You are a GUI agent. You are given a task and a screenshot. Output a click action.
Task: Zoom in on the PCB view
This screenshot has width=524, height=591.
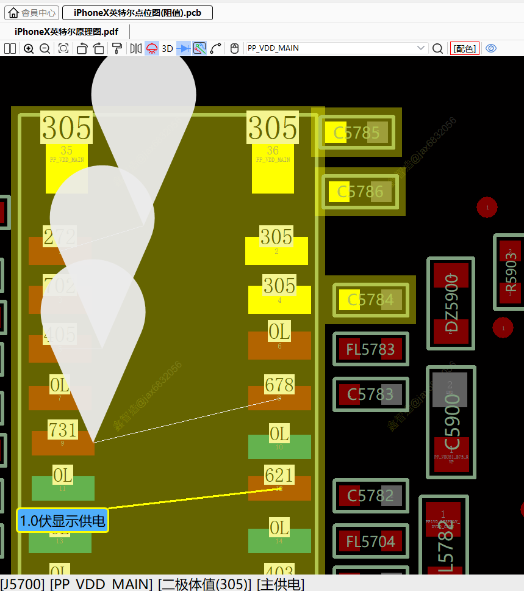point(29,49)
